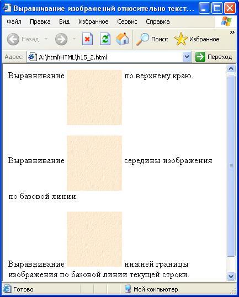The width and height of the screenshot is (239, 297).
Task: Click the top-aligned beige image
Action: [94, 98]
